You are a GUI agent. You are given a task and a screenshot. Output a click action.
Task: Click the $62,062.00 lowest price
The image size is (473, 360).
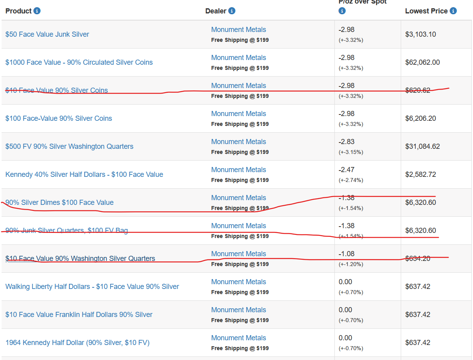pyautogui.click(x=422, y=62)
